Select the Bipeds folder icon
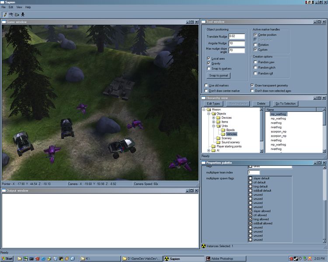 coord(223,130)
